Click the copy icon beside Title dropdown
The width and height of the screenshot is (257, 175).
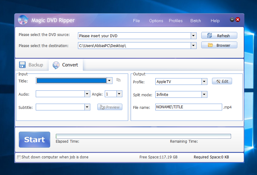click(x=118, y=80)
